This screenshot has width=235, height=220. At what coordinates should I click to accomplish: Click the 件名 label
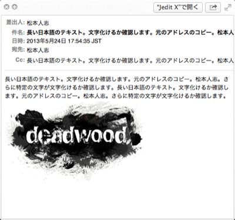coord(18,32)
